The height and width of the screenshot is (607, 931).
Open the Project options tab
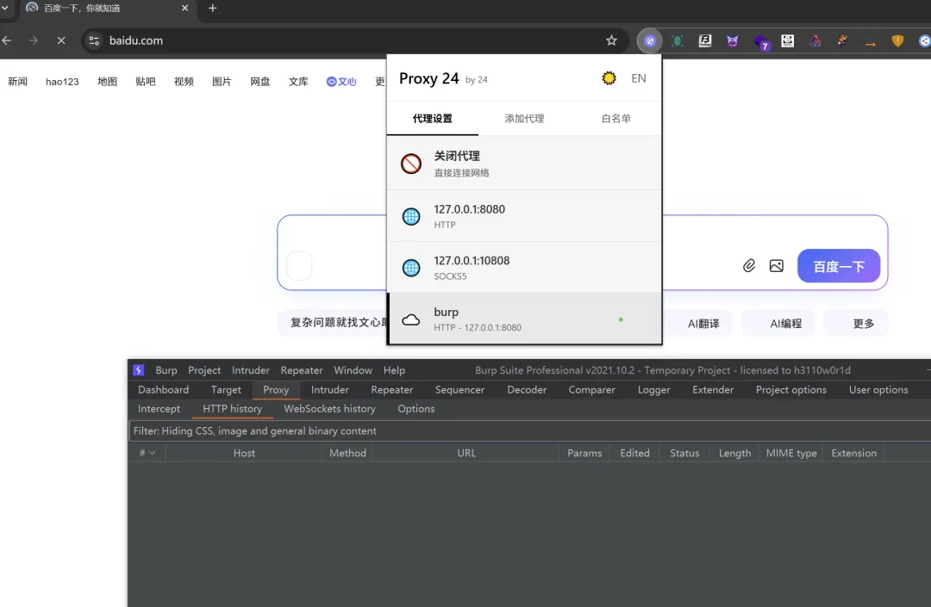point(790,389)
